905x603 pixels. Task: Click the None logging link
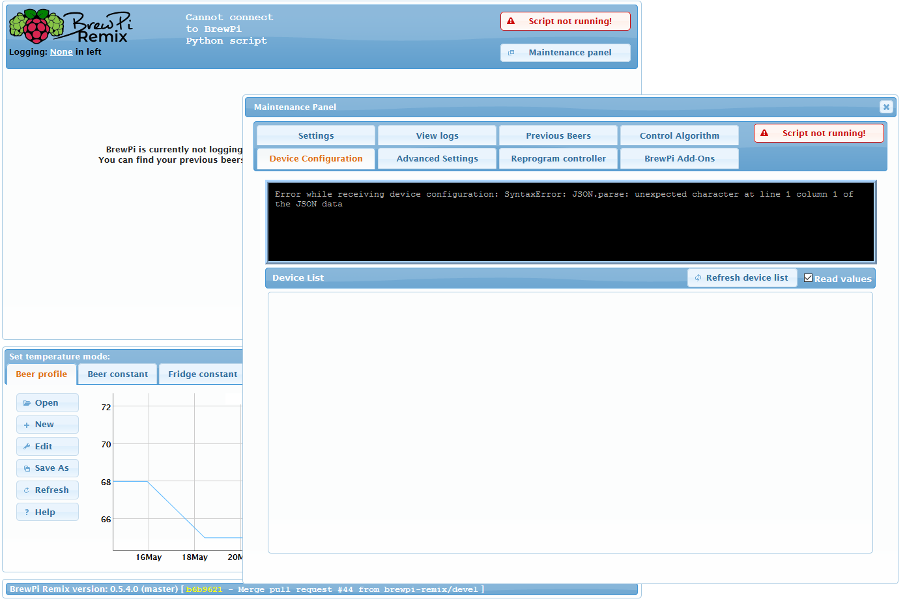(61, 52)
